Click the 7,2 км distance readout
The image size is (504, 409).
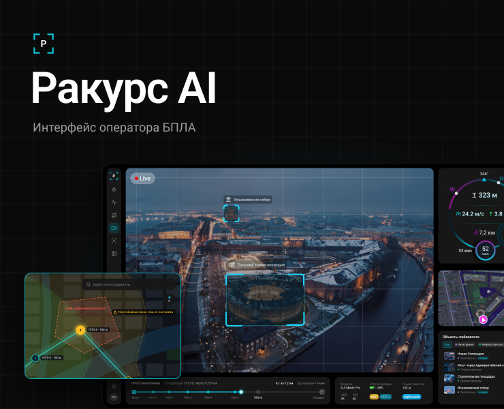point(484,232)
